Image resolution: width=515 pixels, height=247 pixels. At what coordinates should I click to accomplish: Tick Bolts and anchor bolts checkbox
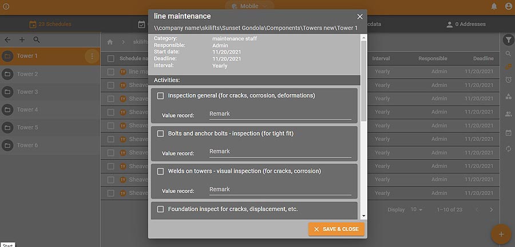[161, 133]
